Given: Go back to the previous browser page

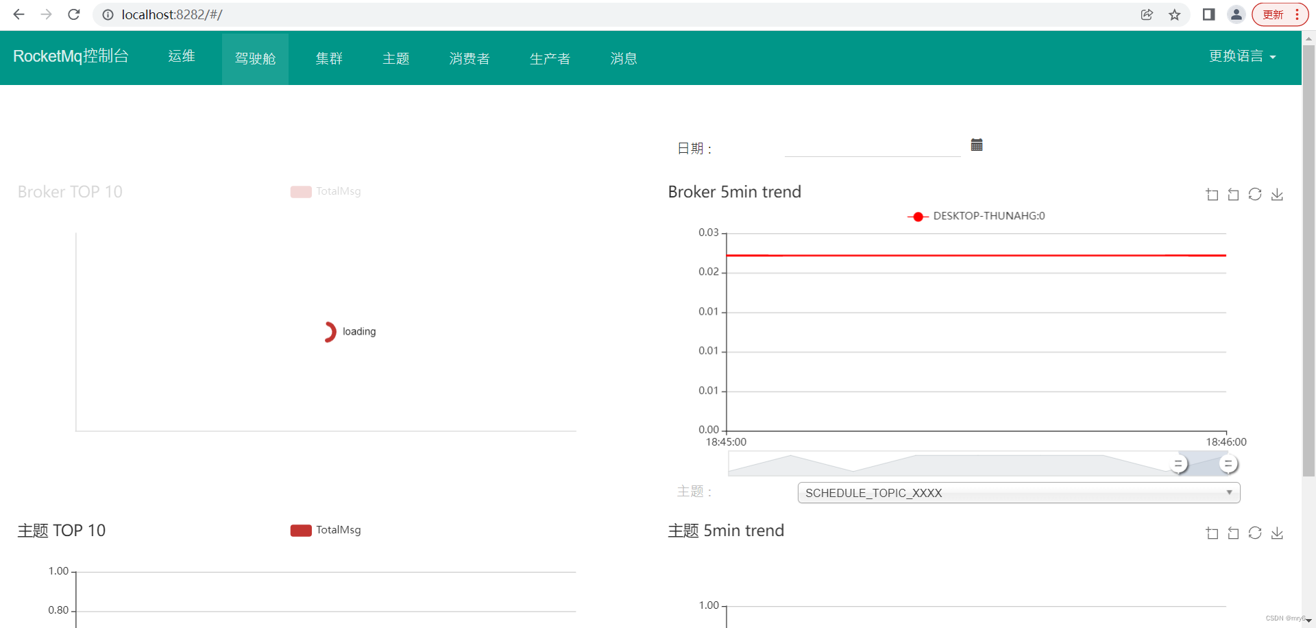Looking at the screenshot, I should (19, 14).
